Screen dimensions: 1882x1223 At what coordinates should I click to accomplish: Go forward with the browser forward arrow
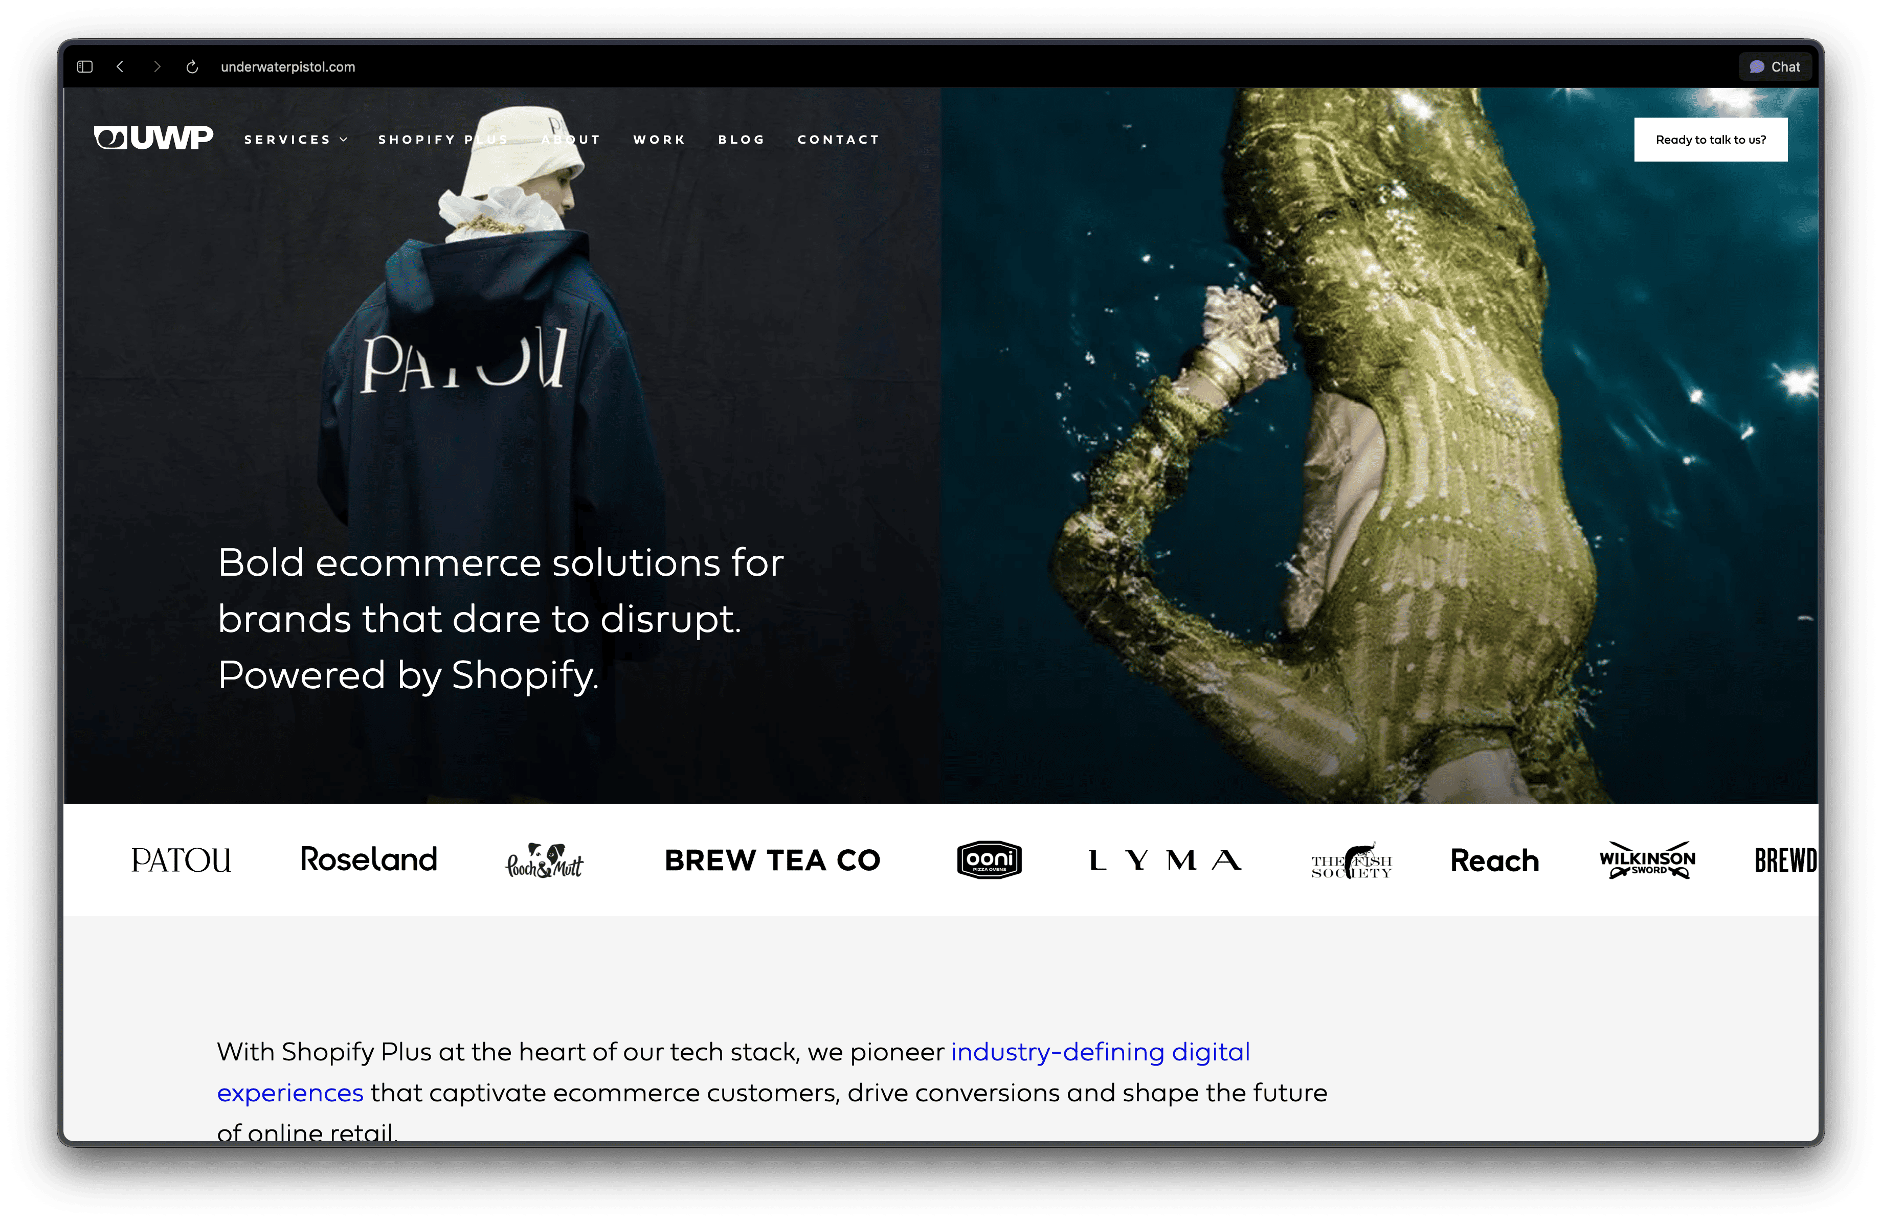(x=156, y=67)
